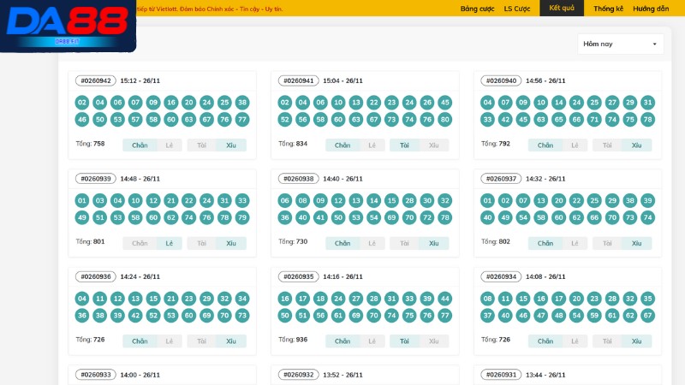Image resolution: width=685 pixels, height=385 pixels.
Task: Open the Hôm nay date dropdown
Action: [620, 44]
